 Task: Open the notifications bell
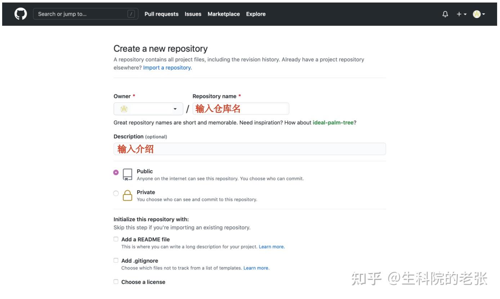[445, 14]
